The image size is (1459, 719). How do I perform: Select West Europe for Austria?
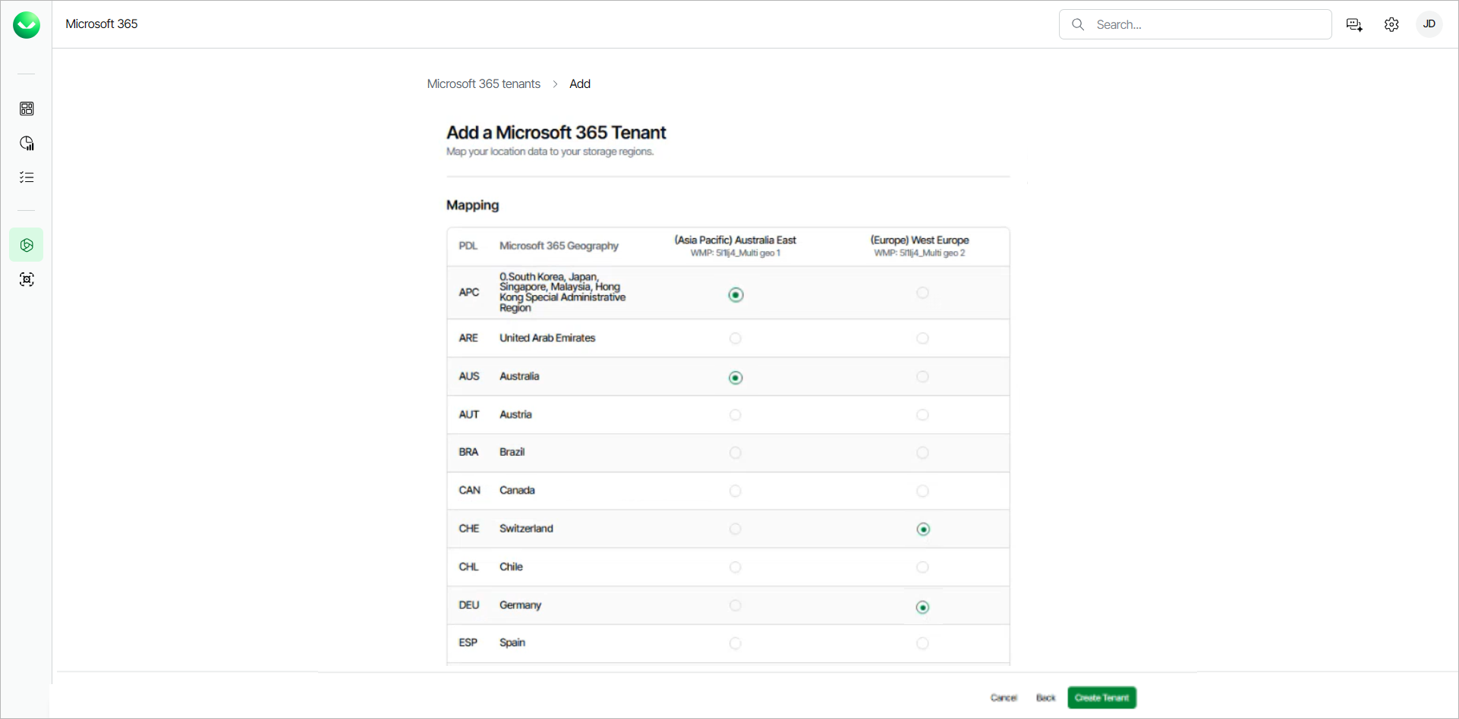click(x=922, y=415)
